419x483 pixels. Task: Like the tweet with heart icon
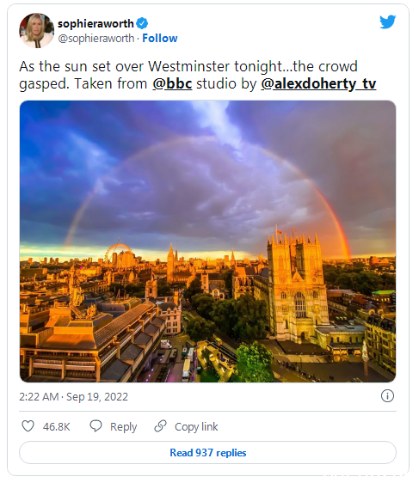tap(28, 426)
